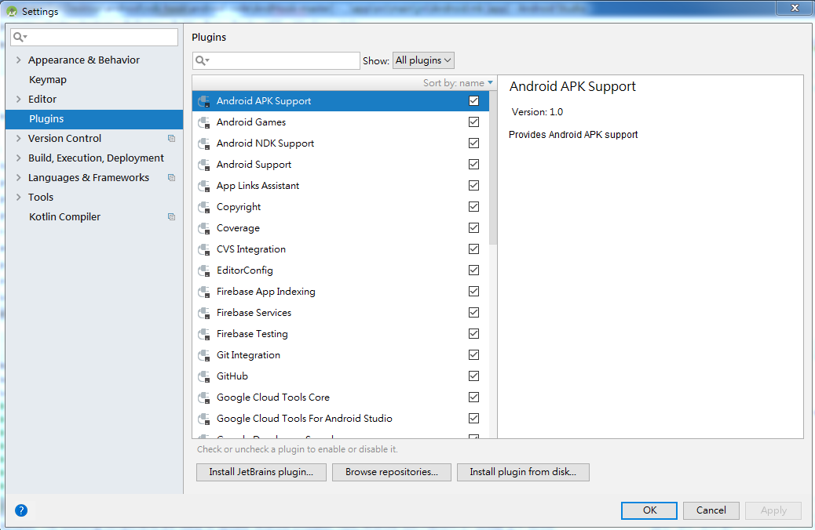The height and width of the screenshot is (530, 815).
Task: Uncheck the Git Integration plugin
Action: point(473,355)
